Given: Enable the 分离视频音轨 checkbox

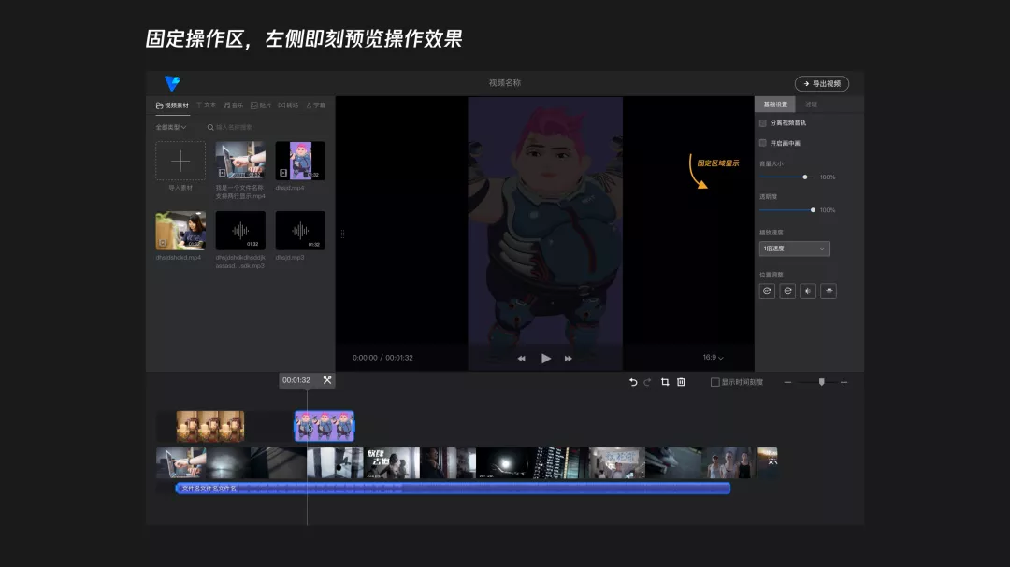Looking at the screenshot, I should (763, 123).
